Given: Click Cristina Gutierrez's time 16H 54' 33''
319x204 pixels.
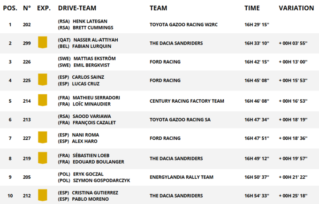Looking at the screenshot, I should click(x=257, y=196).
